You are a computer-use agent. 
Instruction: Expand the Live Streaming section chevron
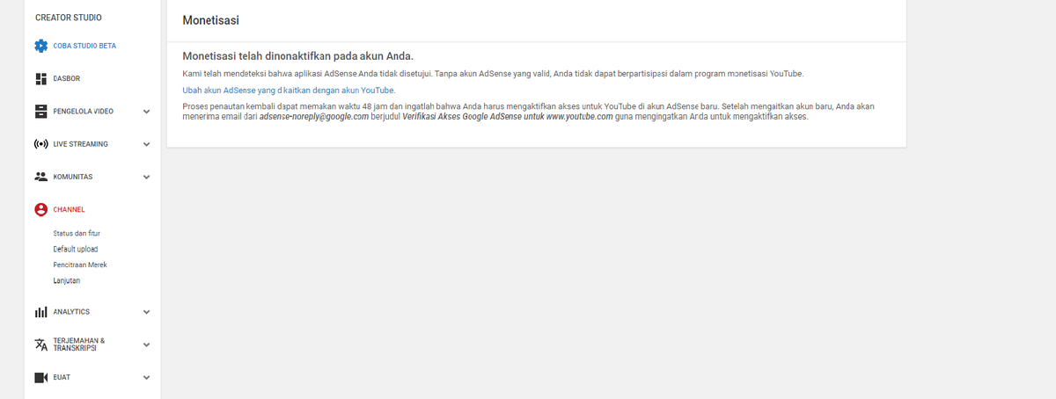[x=147, y=144]
